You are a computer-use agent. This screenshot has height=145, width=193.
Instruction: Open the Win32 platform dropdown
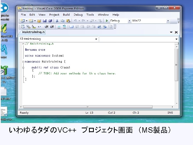[x=168, y=21]
